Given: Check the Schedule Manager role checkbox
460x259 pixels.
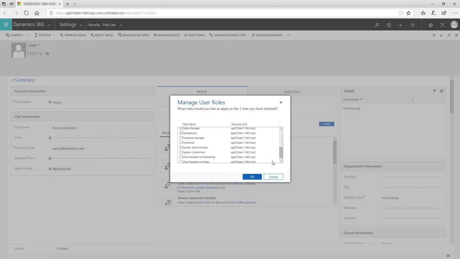Looking at the screenshot, I should click(181, 138).
